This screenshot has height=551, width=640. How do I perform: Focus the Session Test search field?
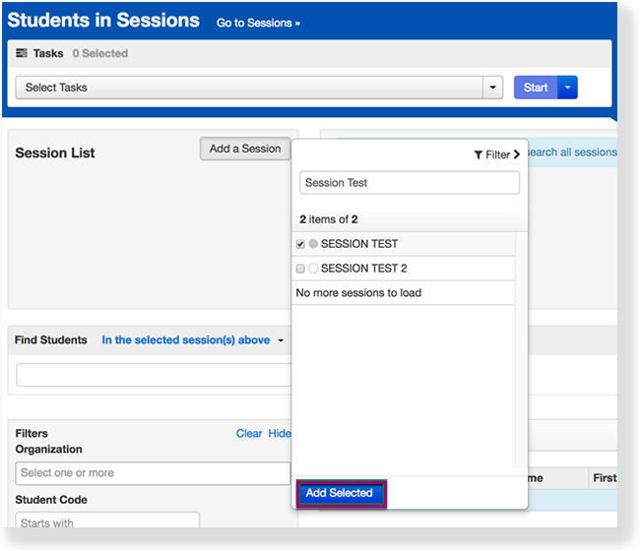(409, 183)
